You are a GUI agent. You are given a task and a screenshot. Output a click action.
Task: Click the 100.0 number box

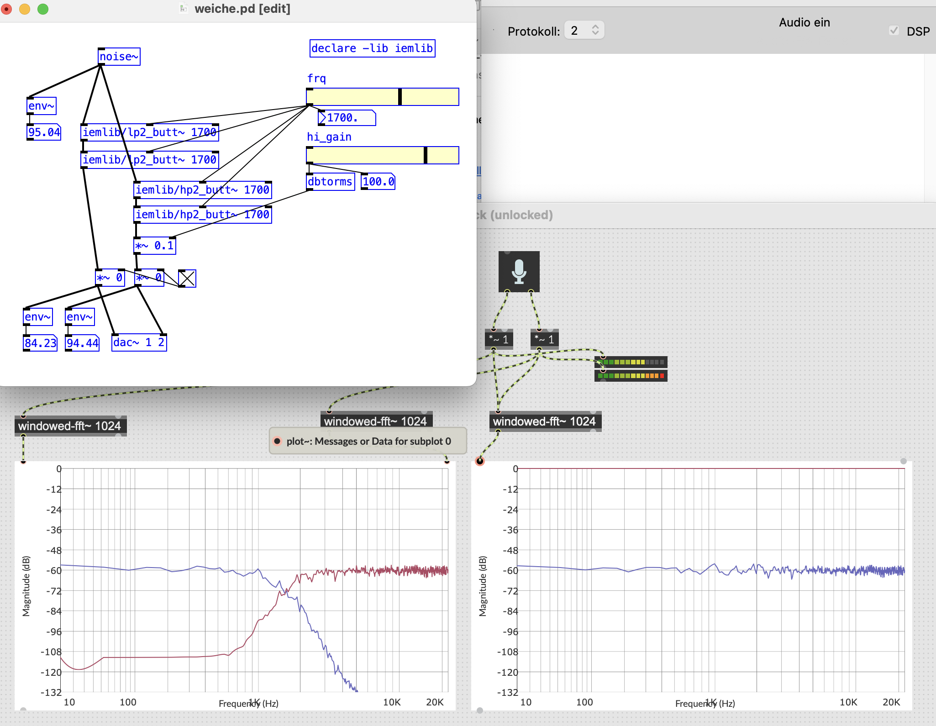tap(378, 182)
